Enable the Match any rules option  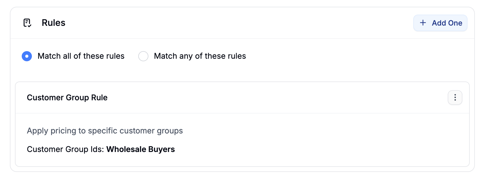pos(143,56)
